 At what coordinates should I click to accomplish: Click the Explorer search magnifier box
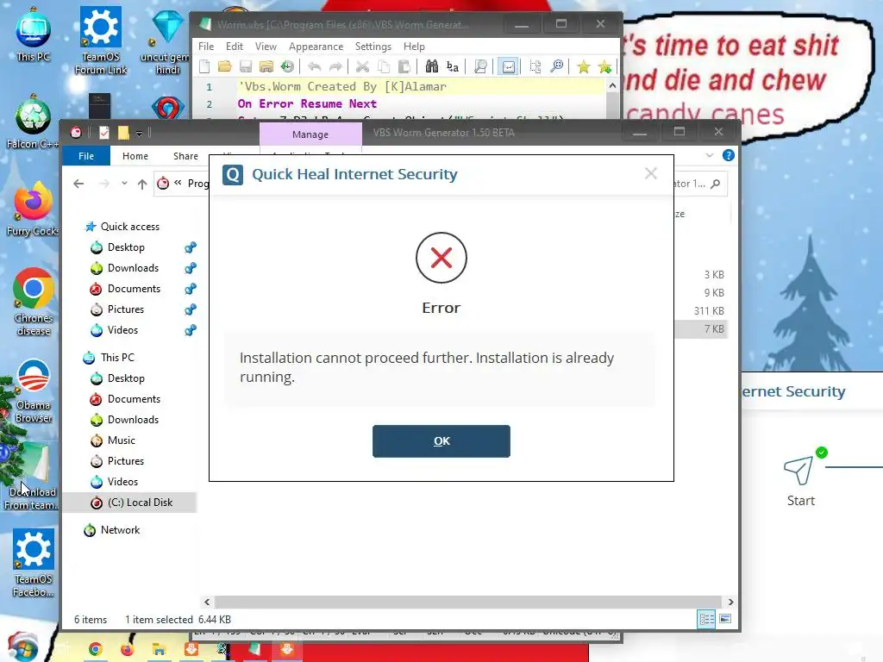(x=715, y=184)
